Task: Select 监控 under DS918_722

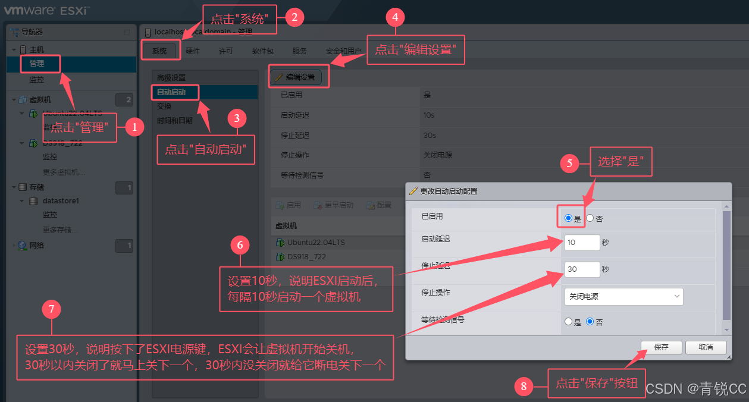Action: tap(50, 157)
